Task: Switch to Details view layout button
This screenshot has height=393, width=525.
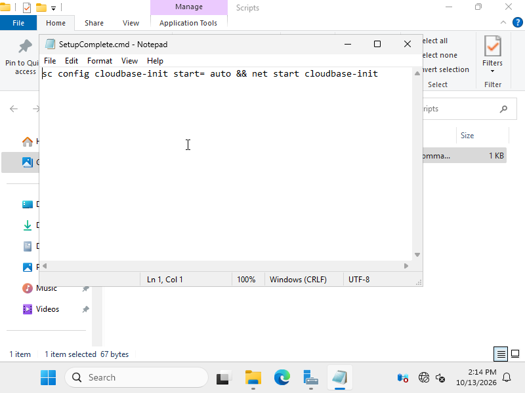Action: [x=501, y=354]
